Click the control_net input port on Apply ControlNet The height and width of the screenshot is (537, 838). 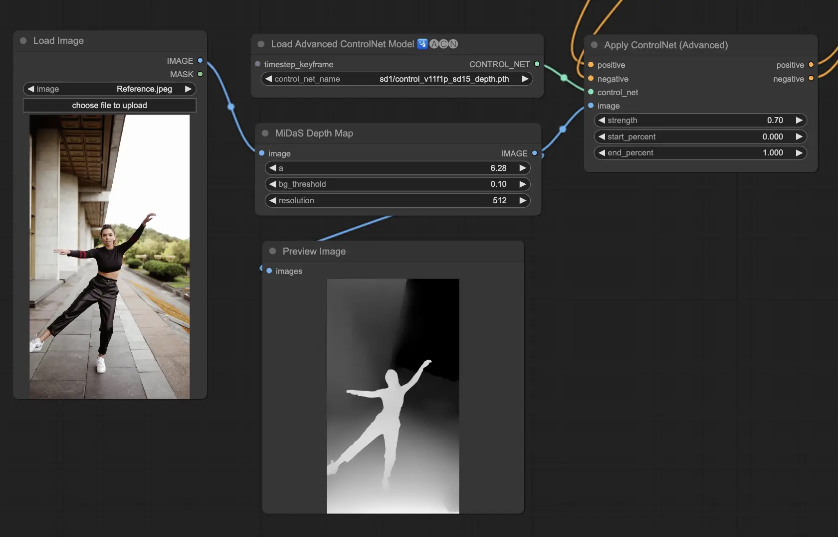click(x=591, y=92)
